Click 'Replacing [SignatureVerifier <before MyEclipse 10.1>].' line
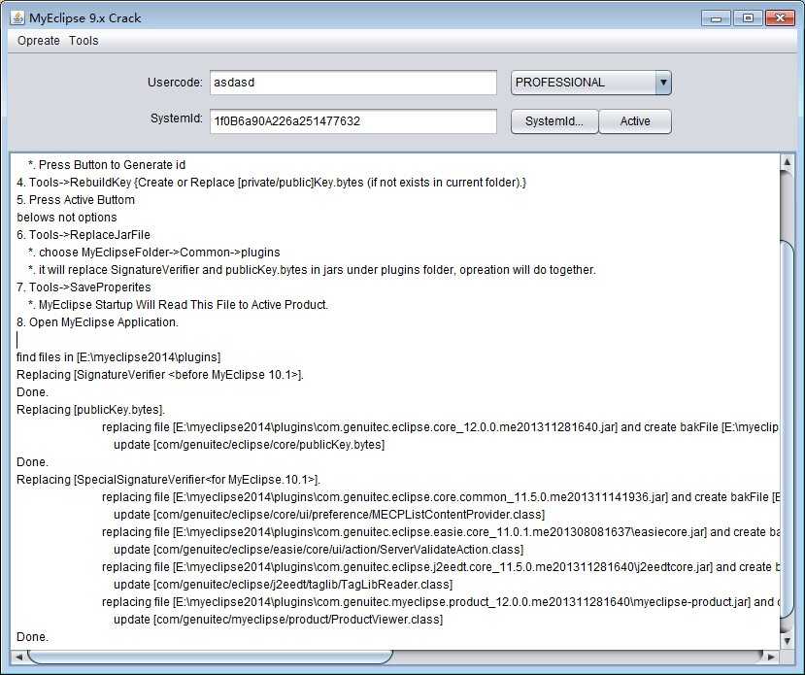Viewport: 805px width, 675px height. (x=160, y=375)
